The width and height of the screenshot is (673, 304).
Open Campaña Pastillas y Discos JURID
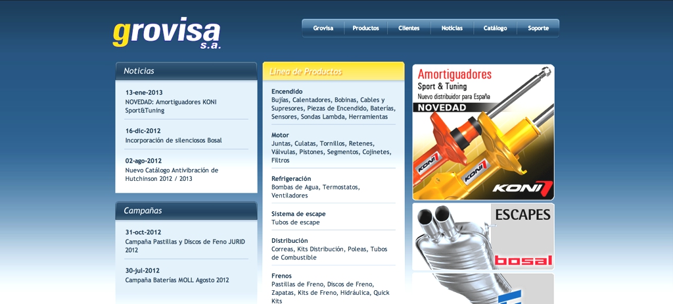pos(185,245)
